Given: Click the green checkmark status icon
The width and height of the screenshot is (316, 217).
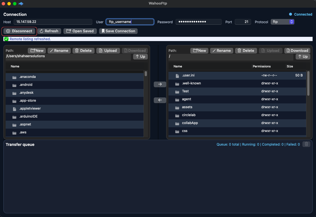Looking at the screenshot, I should coord(6,39).
